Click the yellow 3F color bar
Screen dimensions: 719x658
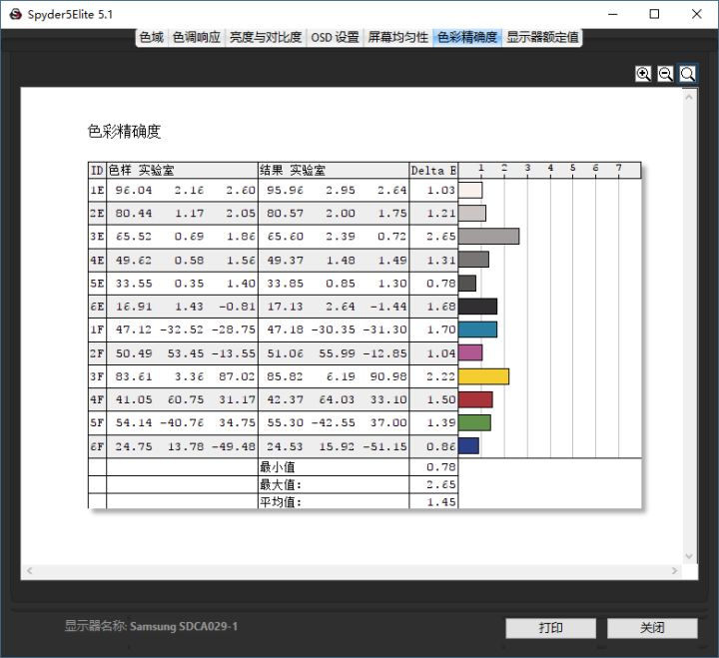coord(483,376)
